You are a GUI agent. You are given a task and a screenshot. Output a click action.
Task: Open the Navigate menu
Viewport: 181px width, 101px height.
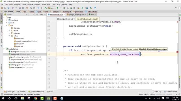click(17, 4)
